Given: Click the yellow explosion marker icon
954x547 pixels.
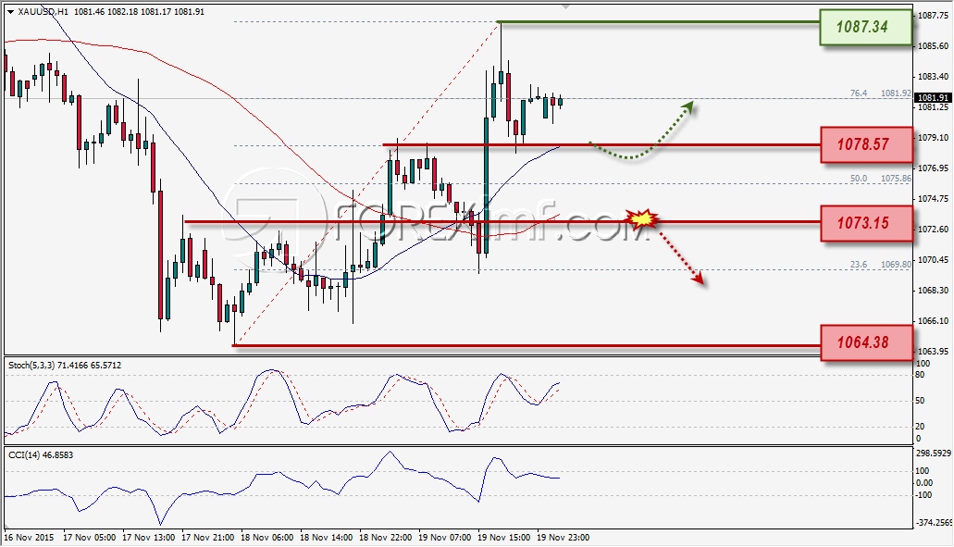Looking at the screenshot, I should [642, 218].
